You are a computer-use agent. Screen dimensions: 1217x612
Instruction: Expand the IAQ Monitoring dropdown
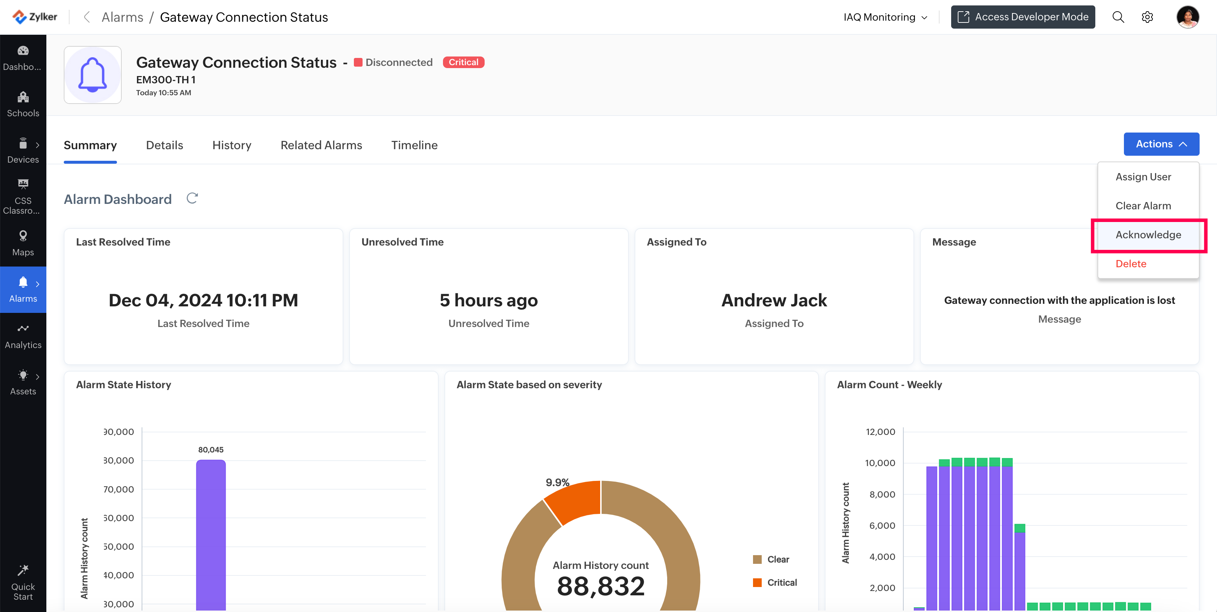click(885, 17)
